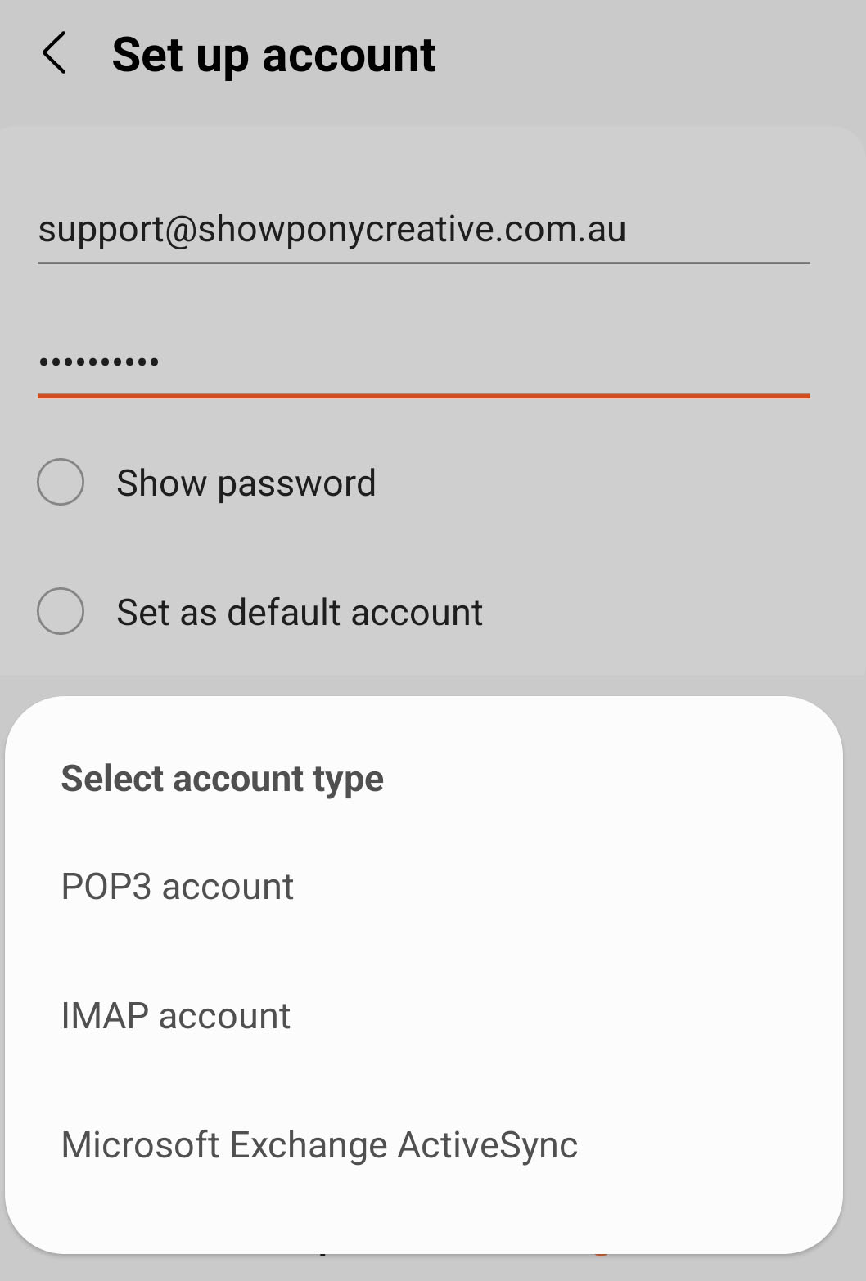Click the password dots in the field
866x1281 pixels.
[99, 362]
